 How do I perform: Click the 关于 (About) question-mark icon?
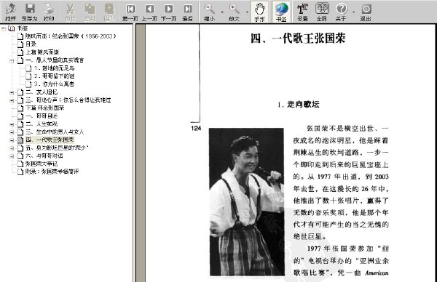tap(341, 9)
